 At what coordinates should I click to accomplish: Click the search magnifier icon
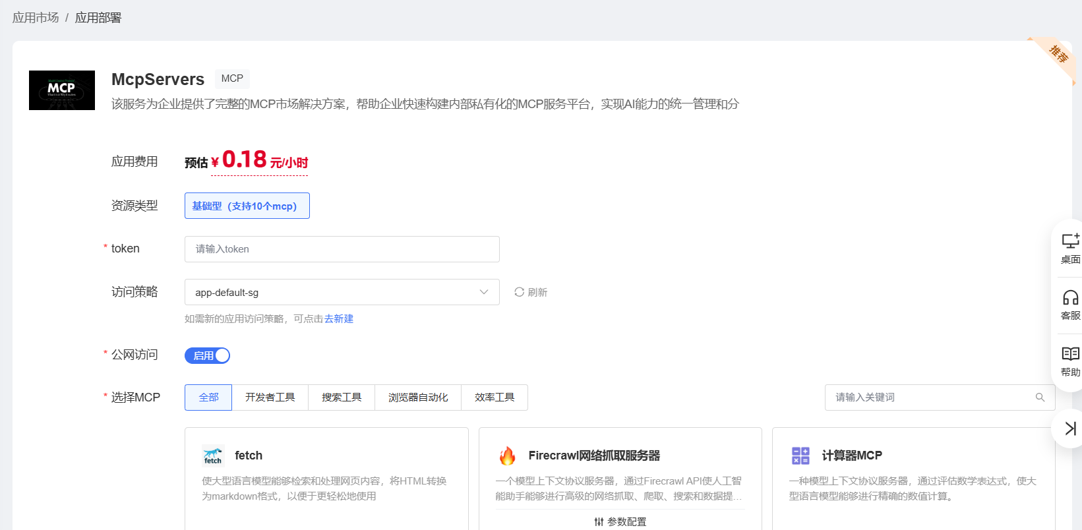click(1040, 398)
